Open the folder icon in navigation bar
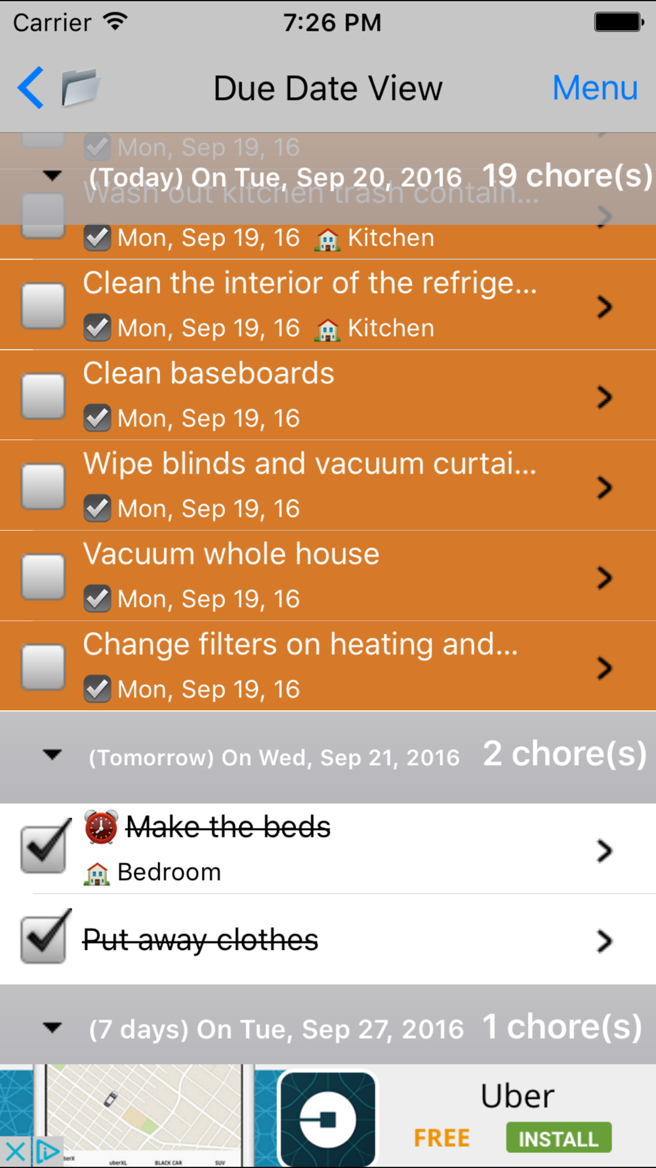The image size is (656, 1168). click(80, 87)
